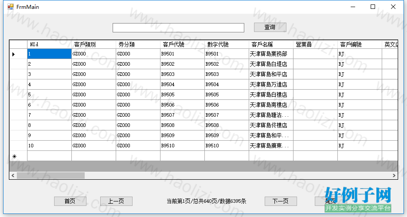Go to next page with 下一页
Screen dimensions: 407x217
tap(281, 201)
